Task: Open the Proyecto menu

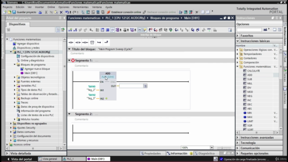Action: coord(8,7)
